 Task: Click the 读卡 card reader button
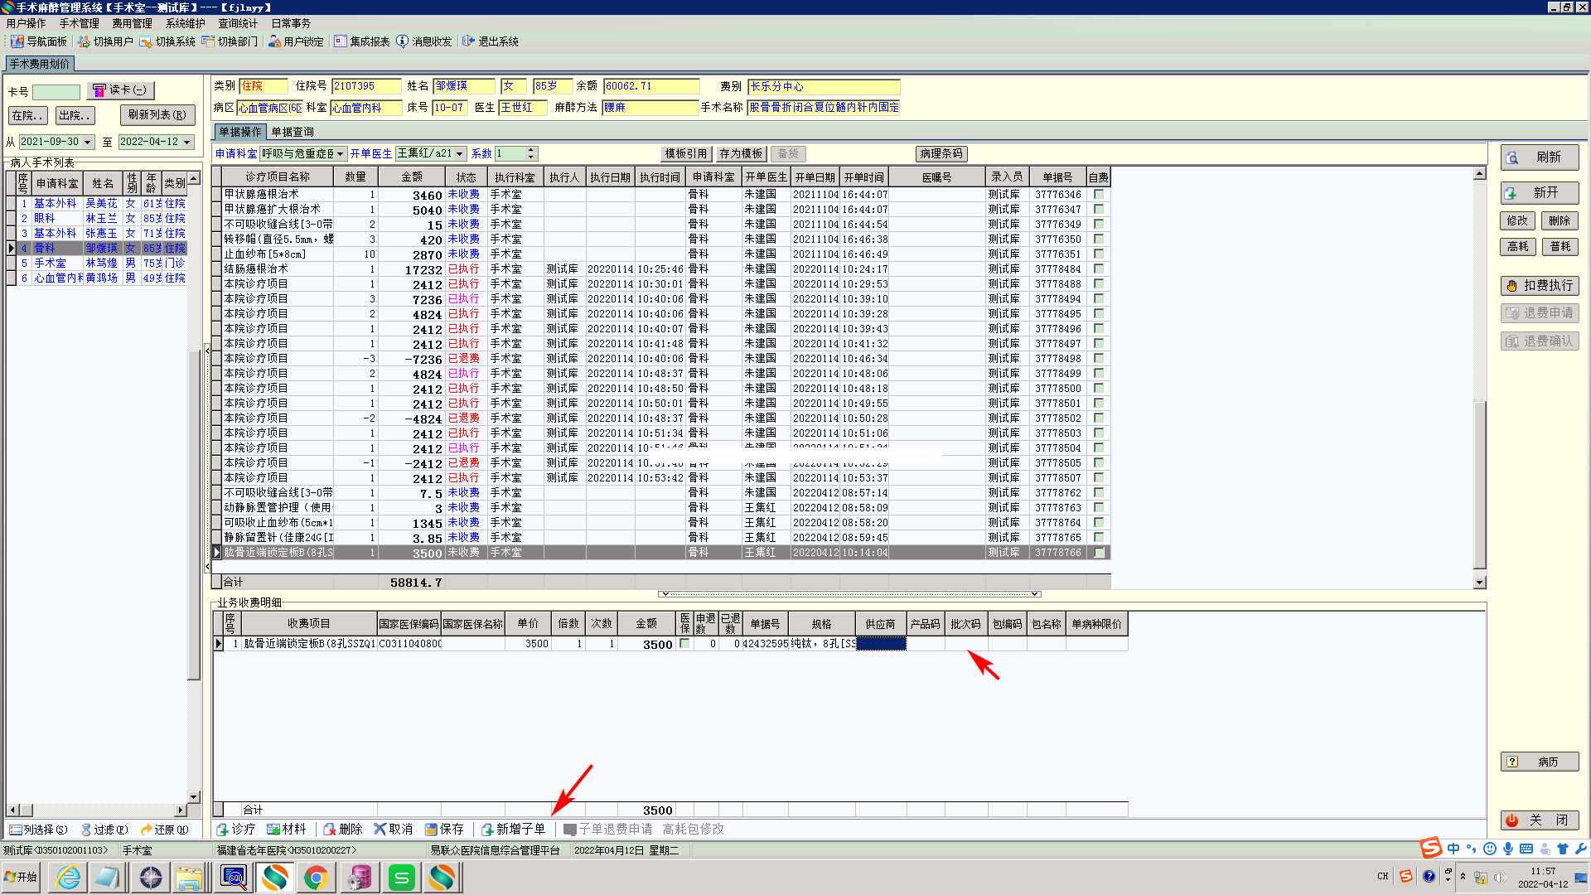click(120, 90)
